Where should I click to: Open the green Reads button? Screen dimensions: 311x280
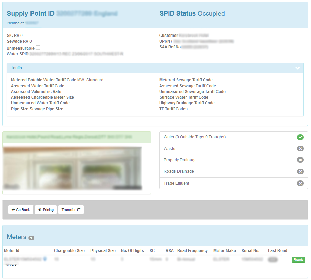(x=298, y=260)
